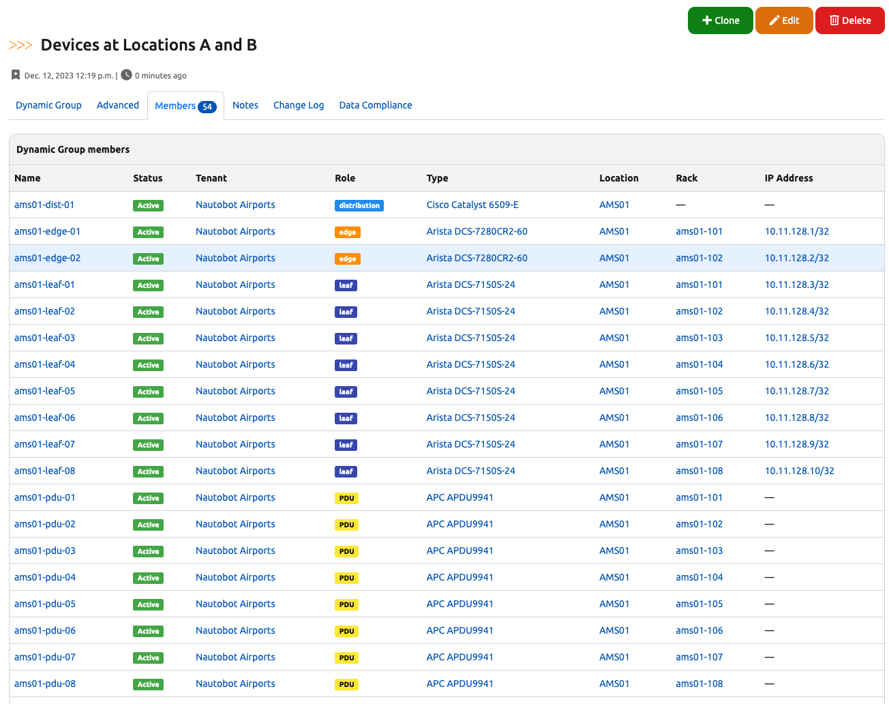Switch to the Dynamic Group tab

[48, 105]
